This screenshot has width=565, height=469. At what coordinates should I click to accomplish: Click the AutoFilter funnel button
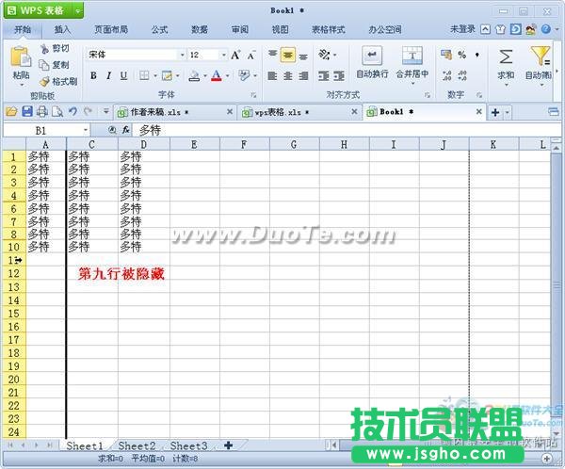(x=540, y=57)
